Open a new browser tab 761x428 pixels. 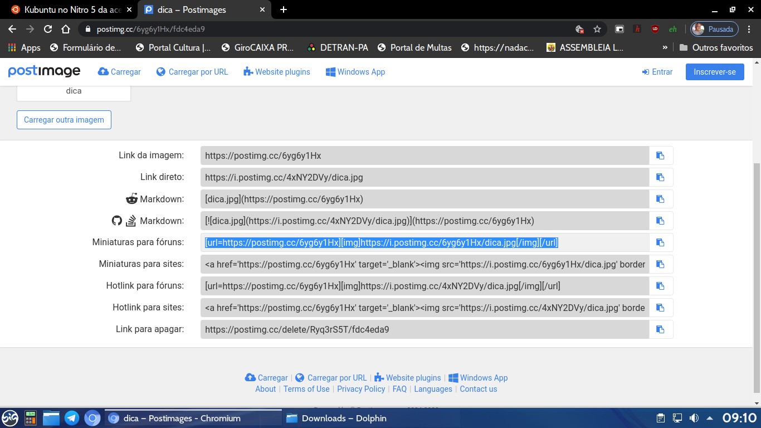284,9
